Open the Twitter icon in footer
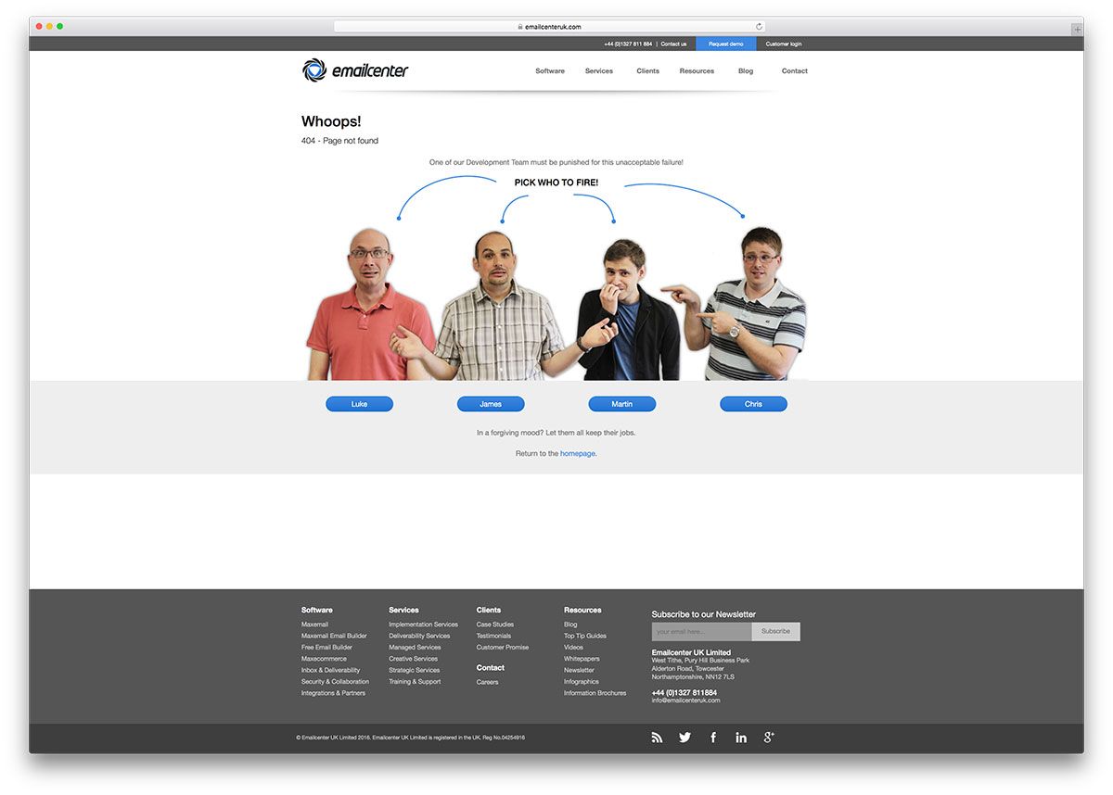 coord(684,738)
